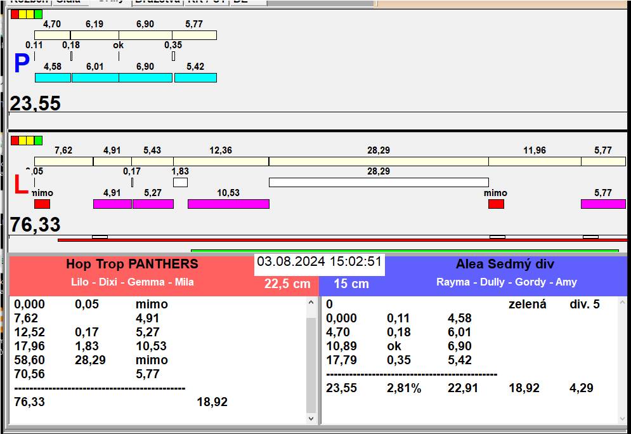Select the magenta 10,53 bar in L lane

tap(228, 204)
